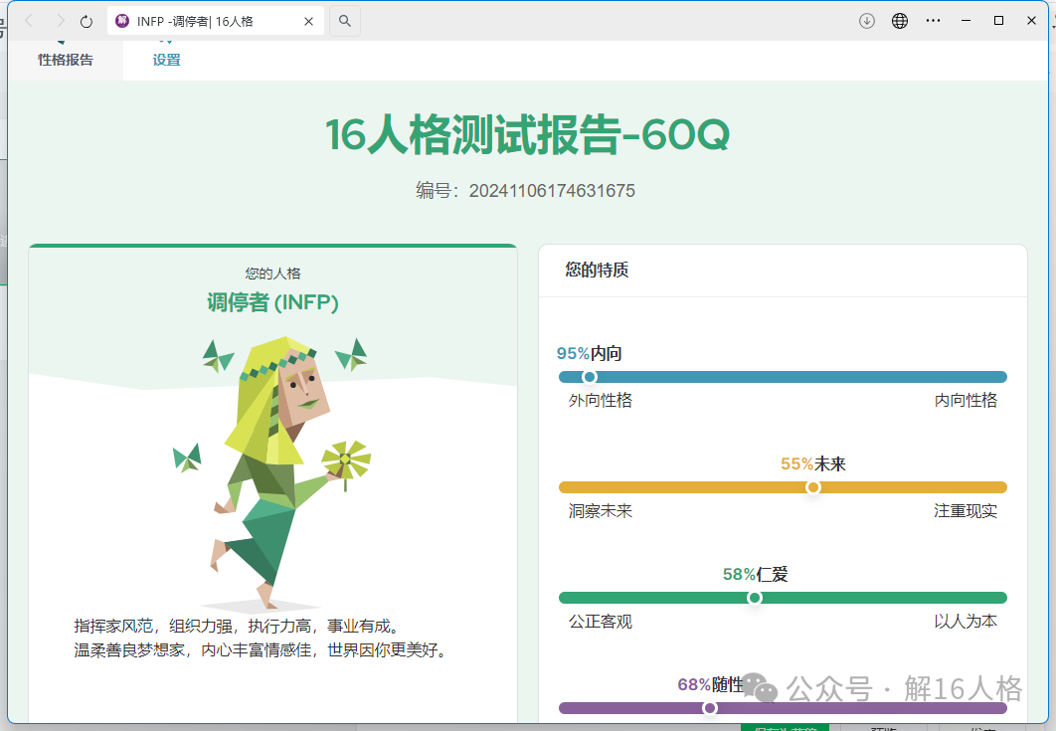Open the three-dots more menu

coord(933,21)
